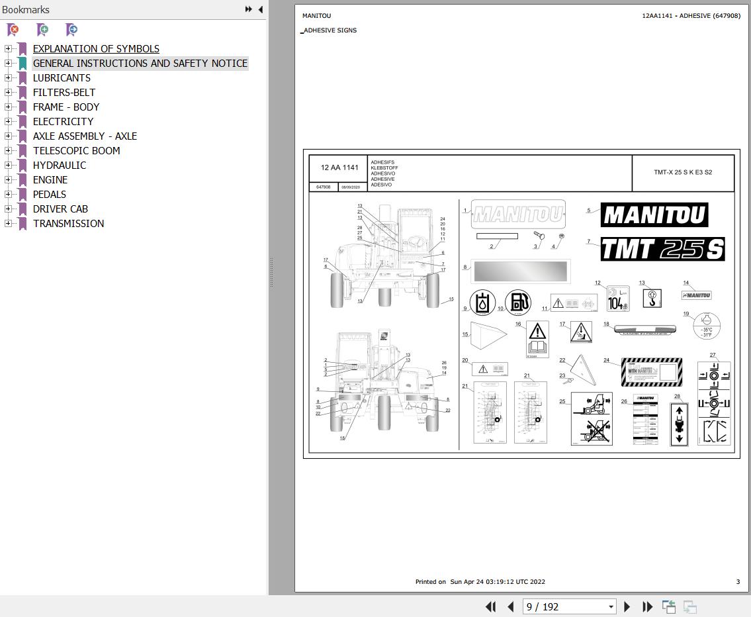Viewport: 751px width, 617px height.
Task: Expand the ELECTRICITY bookmark node
Action: [x=8, y=122]
